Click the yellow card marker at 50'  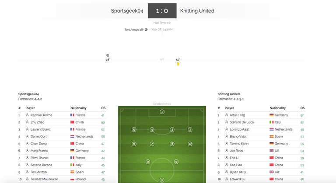tap(178, 64)
